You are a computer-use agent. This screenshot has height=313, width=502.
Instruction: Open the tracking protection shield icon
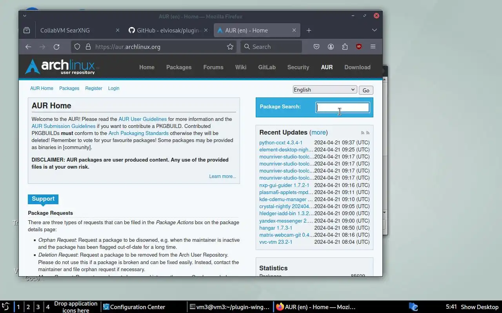[x=77, y=47]
